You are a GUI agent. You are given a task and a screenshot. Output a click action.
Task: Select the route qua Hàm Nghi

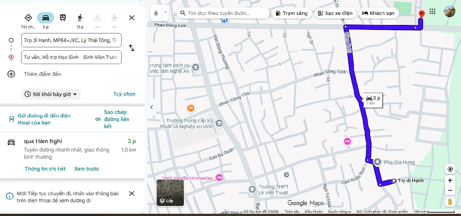[x=72, y=148]
